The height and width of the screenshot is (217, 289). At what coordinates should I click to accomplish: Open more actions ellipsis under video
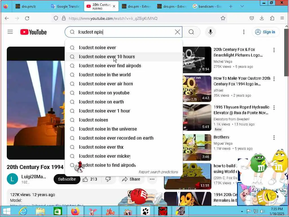click(152, 179)
